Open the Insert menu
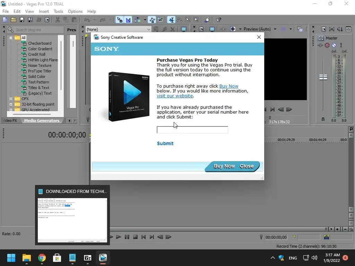The image size is (355, 266). pos(44,11)
